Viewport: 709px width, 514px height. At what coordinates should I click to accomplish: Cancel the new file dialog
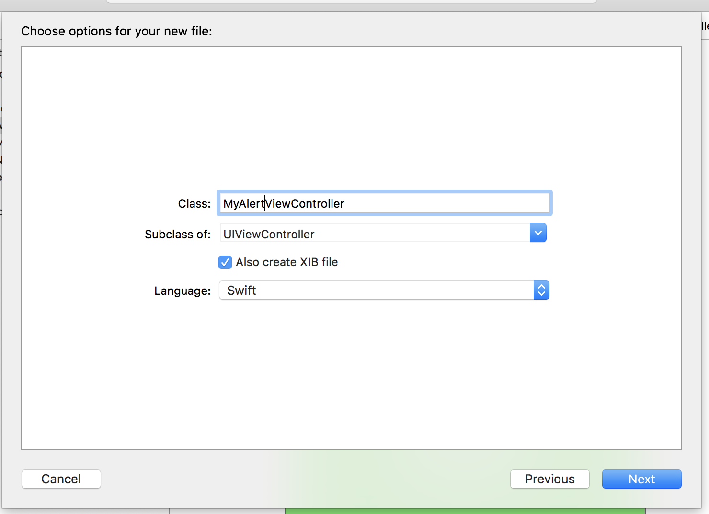coord(61,479)
